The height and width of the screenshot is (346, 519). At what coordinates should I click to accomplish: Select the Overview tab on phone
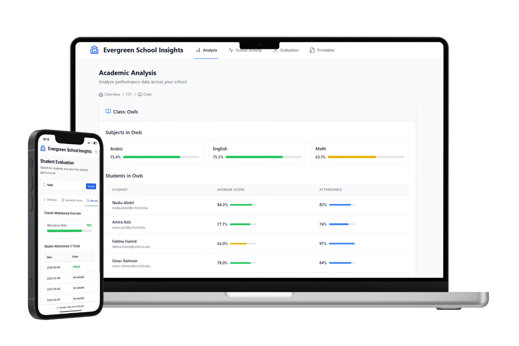point(50,200)
